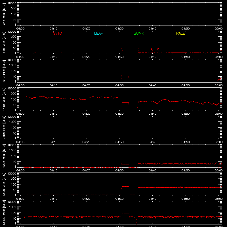
Task: Click 04:40 time label under 610 MHz panel
Action: pos(152,85)
